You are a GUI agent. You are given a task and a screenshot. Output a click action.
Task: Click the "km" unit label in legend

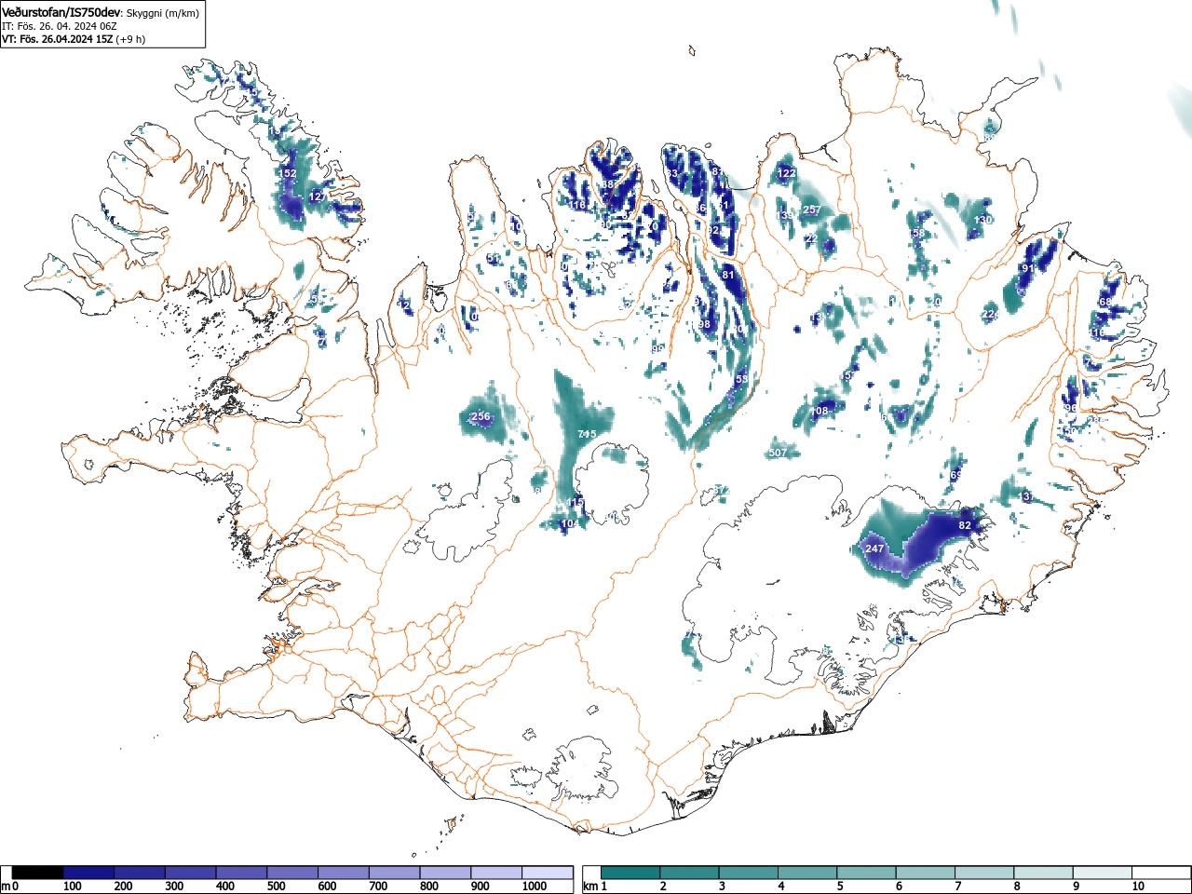589,887
